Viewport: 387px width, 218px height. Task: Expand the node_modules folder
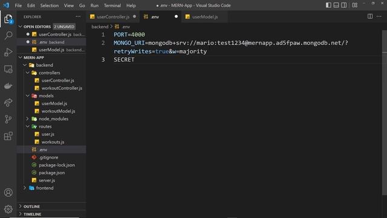(28, 119)
